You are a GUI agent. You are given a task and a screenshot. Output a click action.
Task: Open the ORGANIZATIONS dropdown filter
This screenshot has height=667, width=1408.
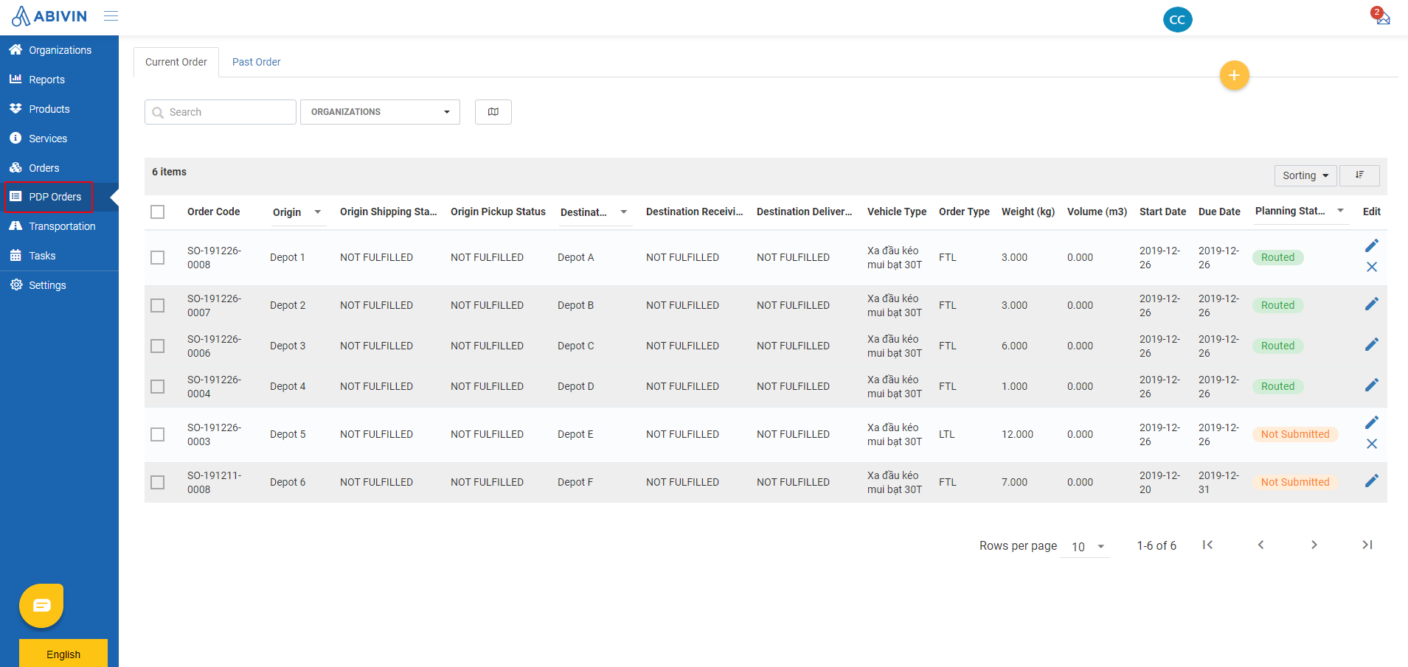pyautogui.click(x=380, y=112)
